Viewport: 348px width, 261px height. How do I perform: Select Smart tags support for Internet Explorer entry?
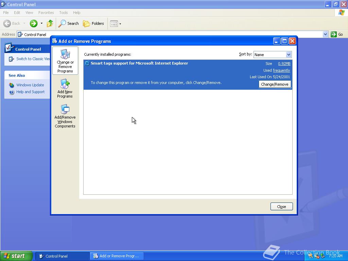tap(188, 74)
